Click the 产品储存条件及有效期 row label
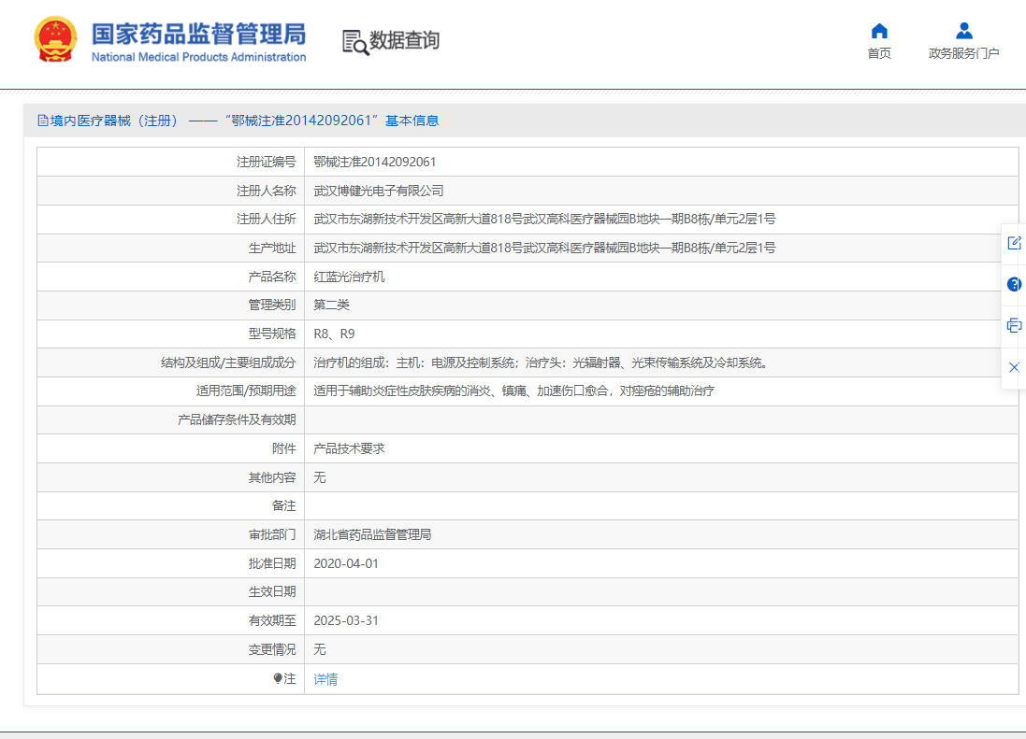 tap(237, 419)
